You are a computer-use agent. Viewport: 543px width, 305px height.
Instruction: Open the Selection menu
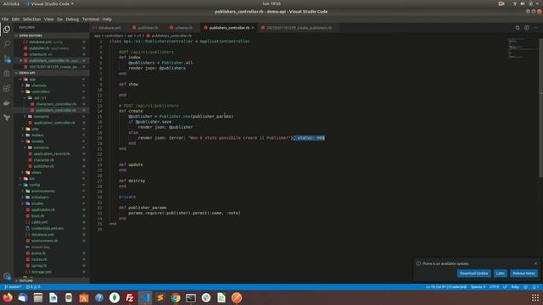[x=32, y=19]
